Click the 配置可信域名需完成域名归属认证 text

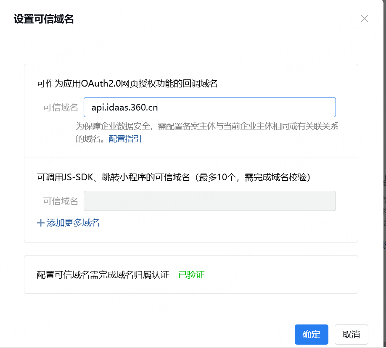pos(103,275)
